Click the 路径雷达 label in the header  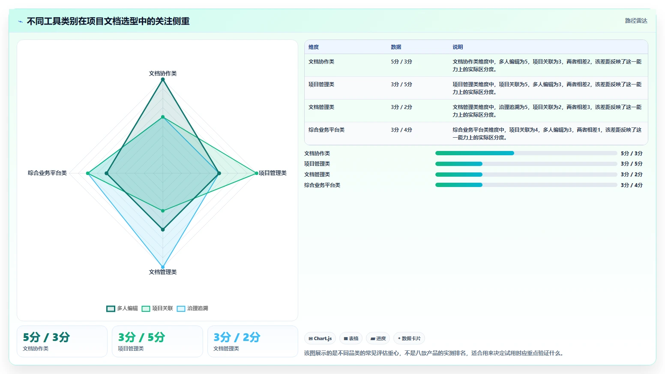tap(636, 21)
